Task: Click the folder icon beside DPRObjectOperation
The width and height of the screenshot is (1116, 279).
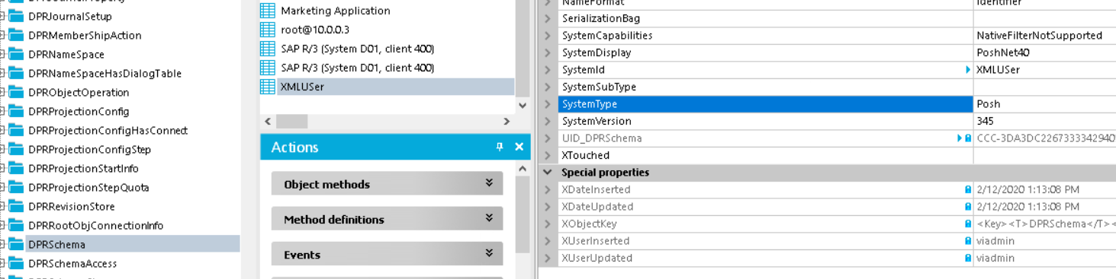Action: coord(16,92)
